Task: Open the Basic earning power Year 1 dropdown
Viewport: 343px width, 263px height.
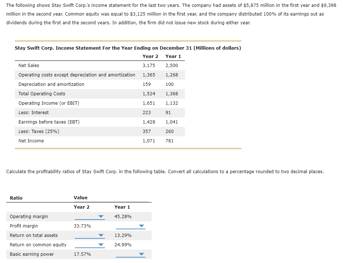Action: pos(141,254)
